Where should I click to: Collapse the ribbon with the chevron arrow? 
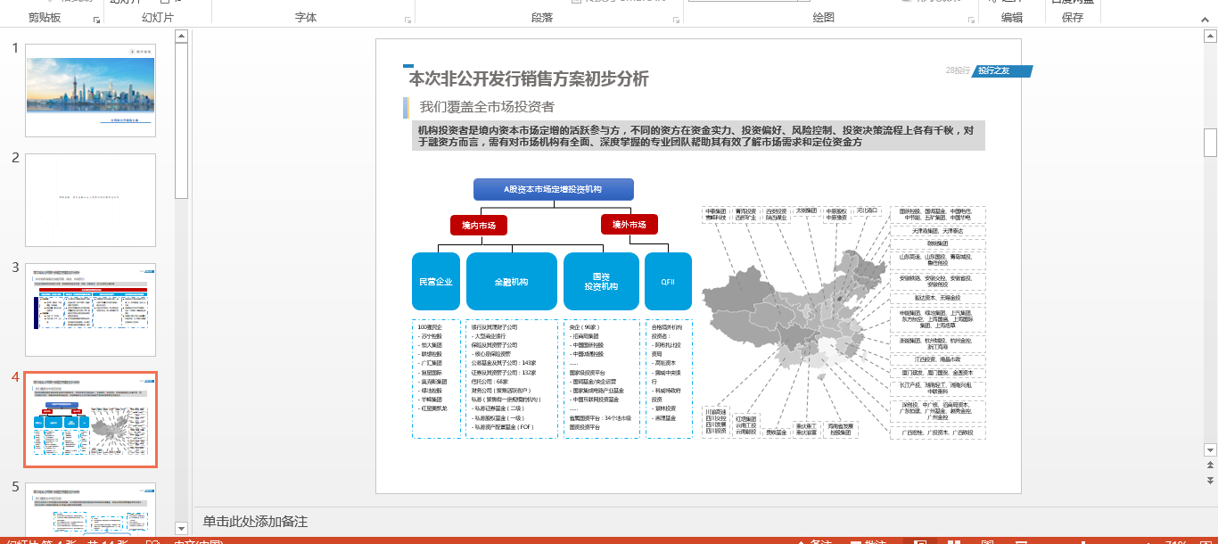pyautogui.click(x=1206, y=20)
